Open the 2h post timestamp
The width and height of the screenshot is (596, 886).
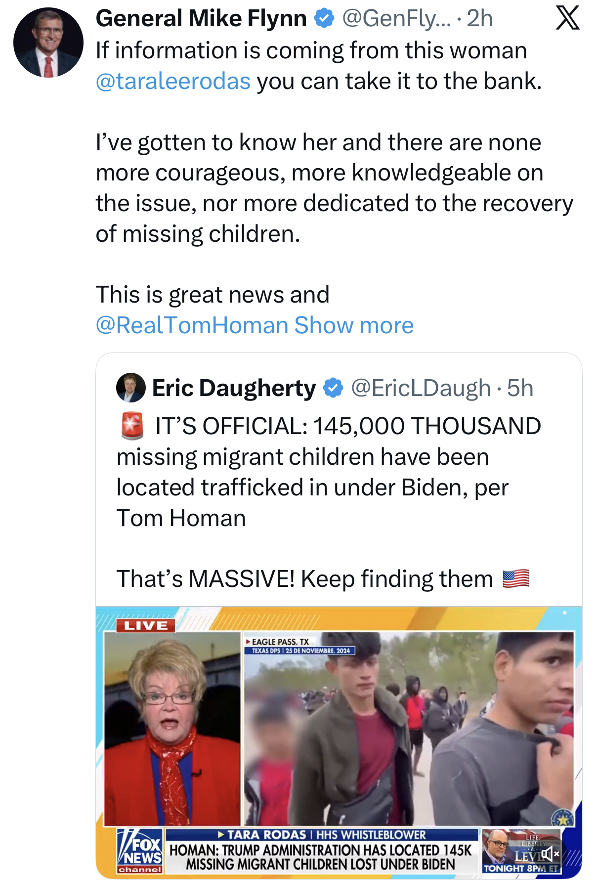(x=479, y=19)
